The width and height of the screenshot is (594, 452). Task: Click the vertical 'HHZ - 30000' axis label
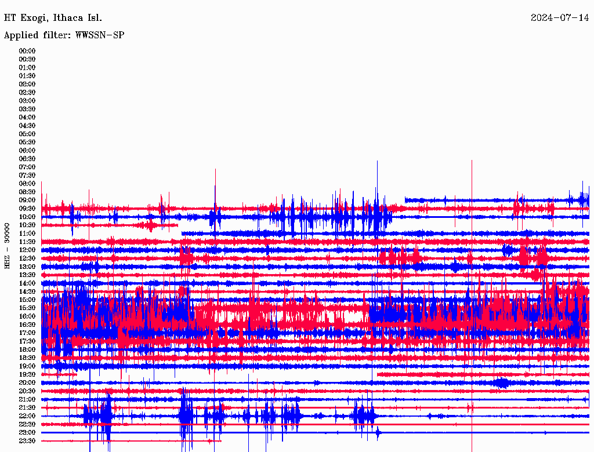click(x=8, y=245)
